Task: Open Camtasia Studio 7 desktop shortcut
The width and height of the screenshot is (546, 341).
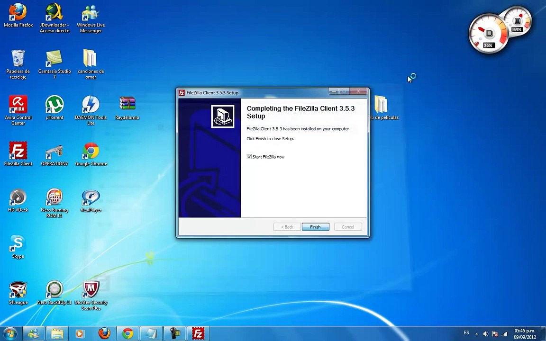Action: point(55,64)
